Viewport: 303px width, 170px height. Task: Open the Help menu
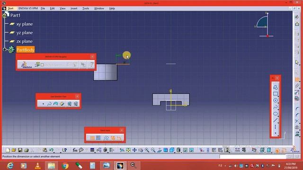tap(112, 8)
